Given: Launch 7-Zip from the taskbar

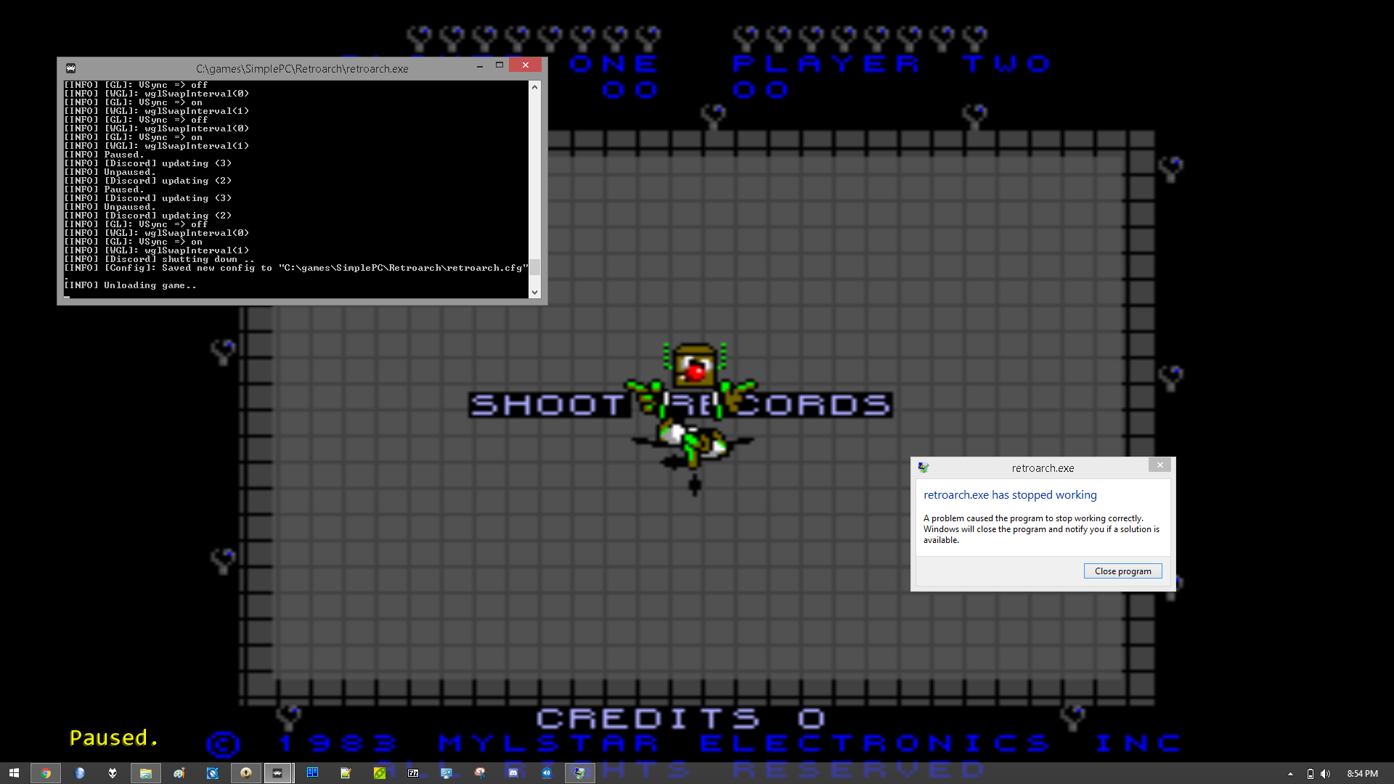Looking at the screenshot, I should (x=413, y=773).
